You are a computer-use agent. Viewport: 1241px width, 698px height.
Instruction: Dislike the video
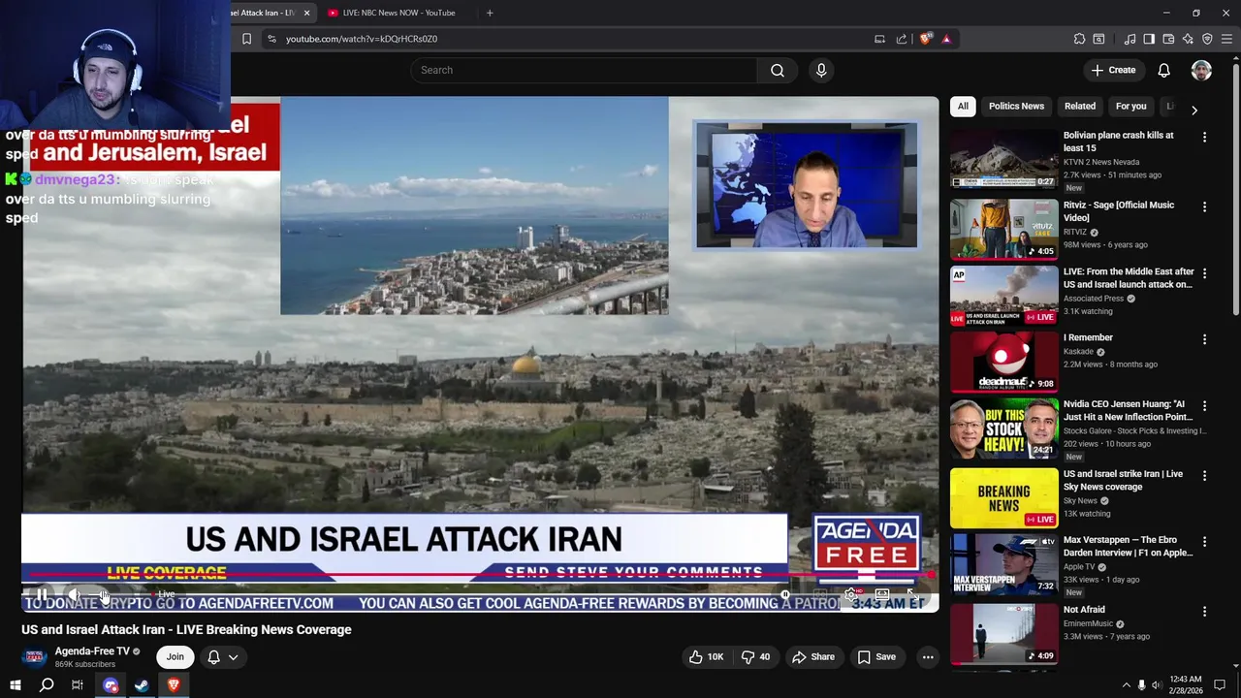coord(755,657)
